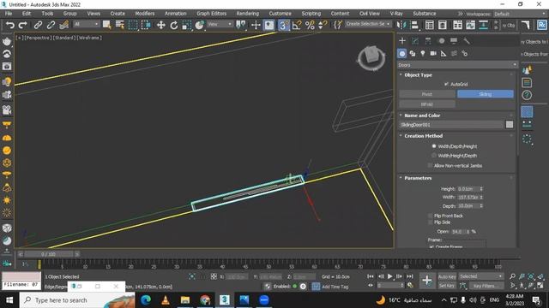Click the Sliding door type button
The width and height of the screenshot is (549, 308).
[486, 94]
